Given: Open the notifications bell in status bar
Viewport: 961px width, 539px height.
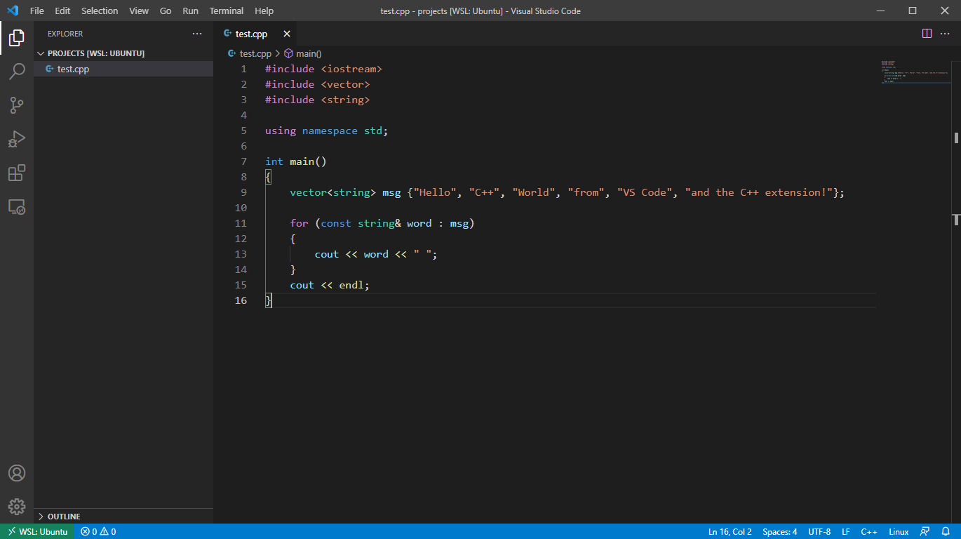Looking at the screenshot, I should point(946,531).
